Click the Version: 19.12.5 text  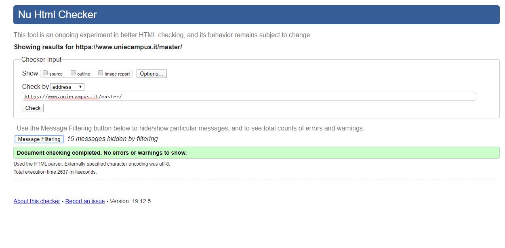coord(130,201)
